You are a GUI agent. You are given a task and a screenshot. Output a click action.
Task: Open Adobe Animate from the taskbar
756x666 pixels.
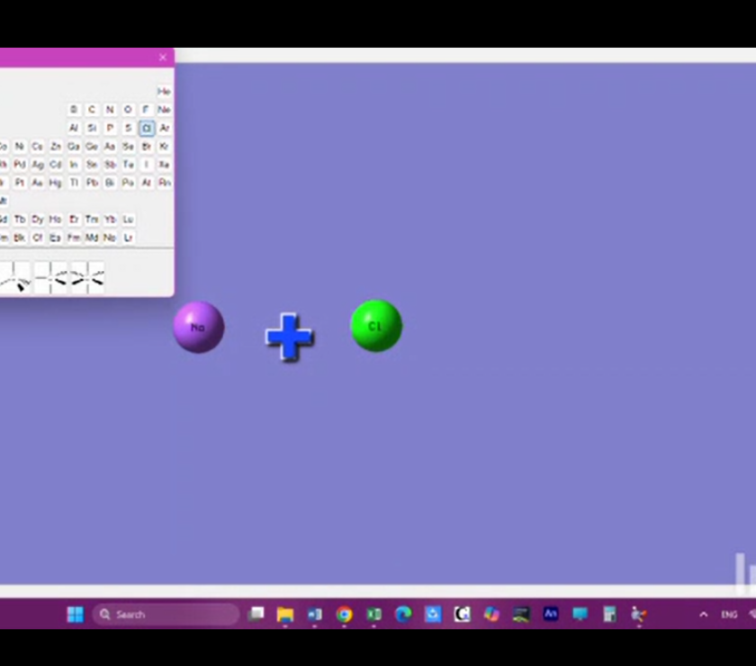pyautogui.click(x=551, y=614)
